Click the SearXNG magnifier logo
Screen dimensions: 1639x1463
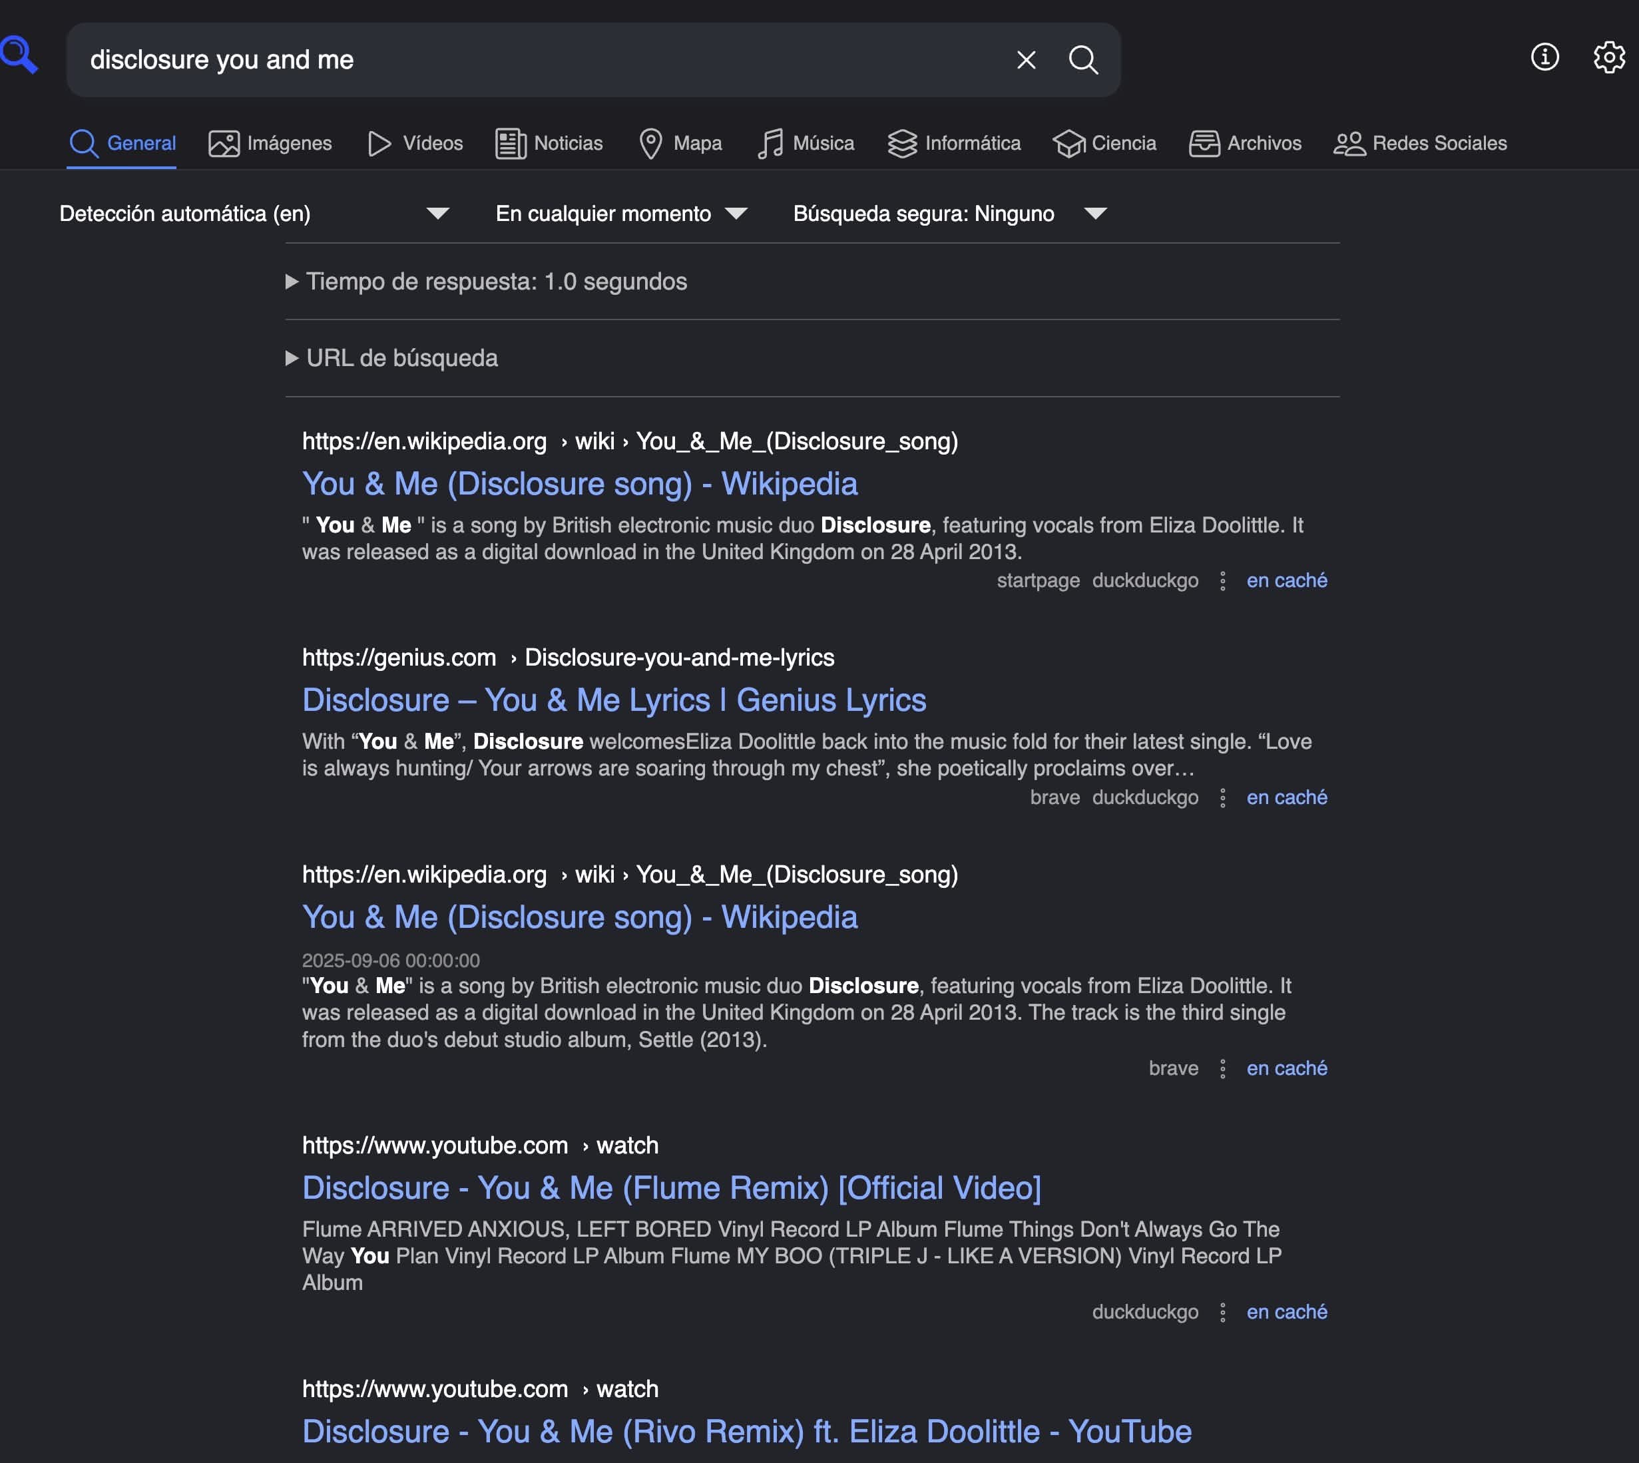click(x=18, y=55)
